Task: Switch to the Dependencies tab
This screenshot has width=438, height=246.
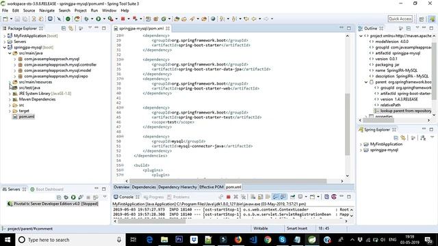Action: 144,187
